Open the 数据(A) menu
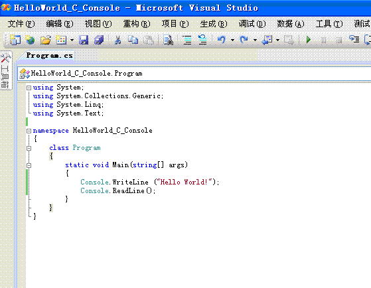 click(291, 24)
